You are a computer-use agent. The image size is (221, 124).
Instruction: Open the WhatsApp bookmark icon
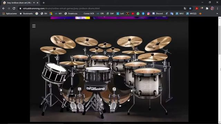tap(138, 13)
